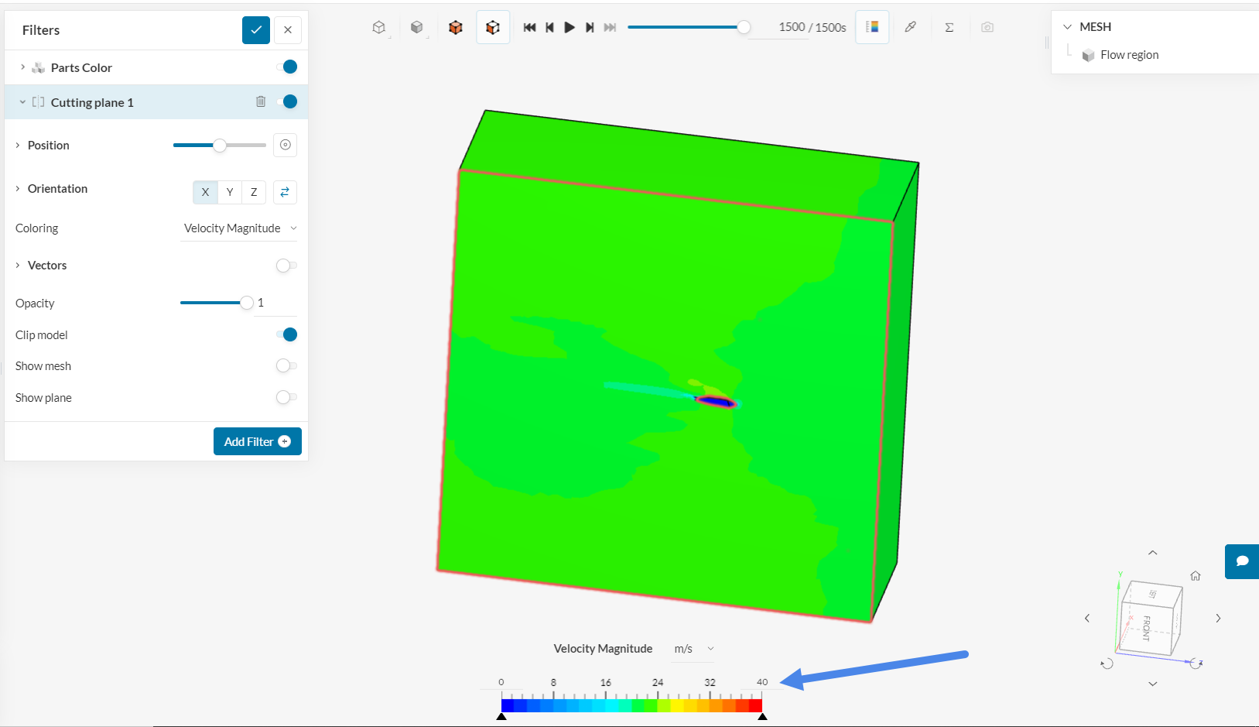Disable the Clip model toggle
This screenshot has width=1259, height=727.
click(x=286, y=334)
